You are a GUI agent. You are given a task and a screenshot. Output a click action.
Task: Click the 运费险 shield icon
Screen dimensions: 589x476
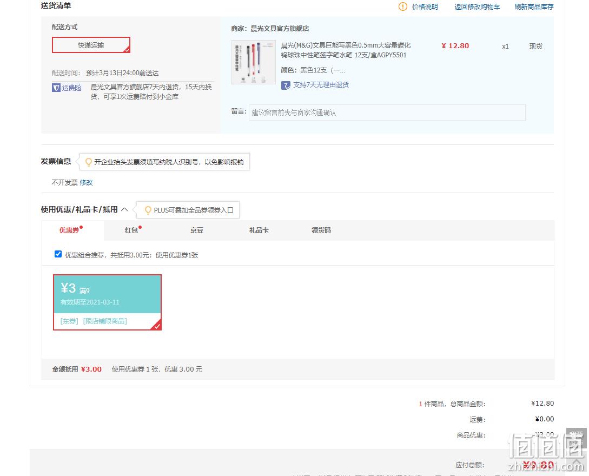pos(56,88)
